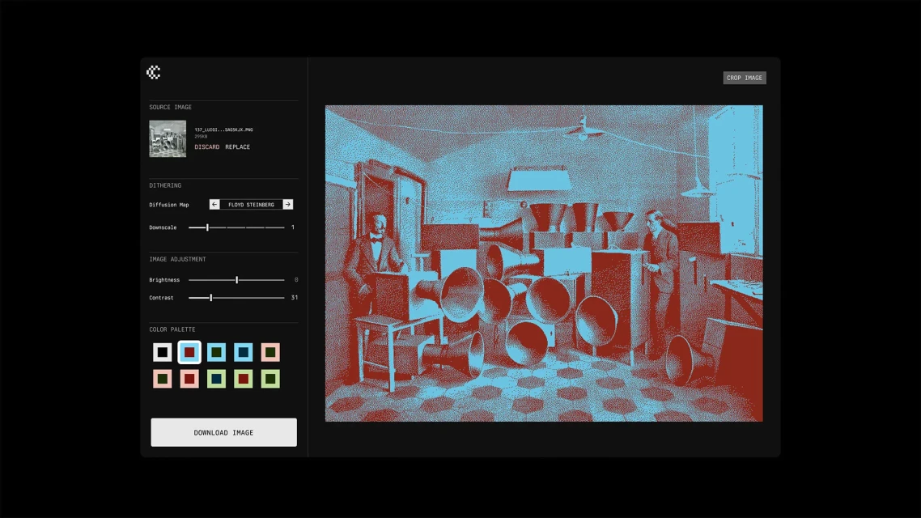Switch to the next diffusion map

287,205
